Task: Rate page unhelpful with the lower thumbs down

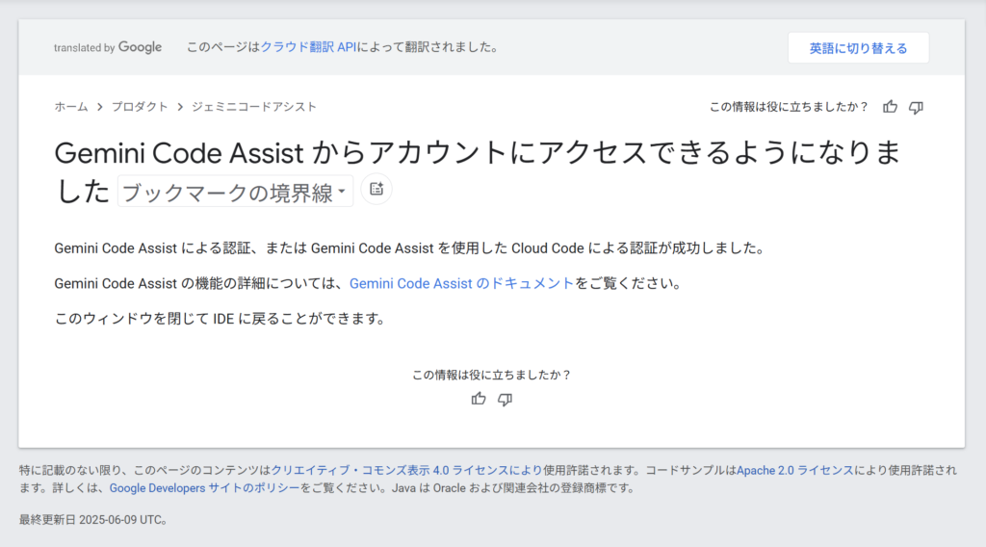Action: coord(505,399)
